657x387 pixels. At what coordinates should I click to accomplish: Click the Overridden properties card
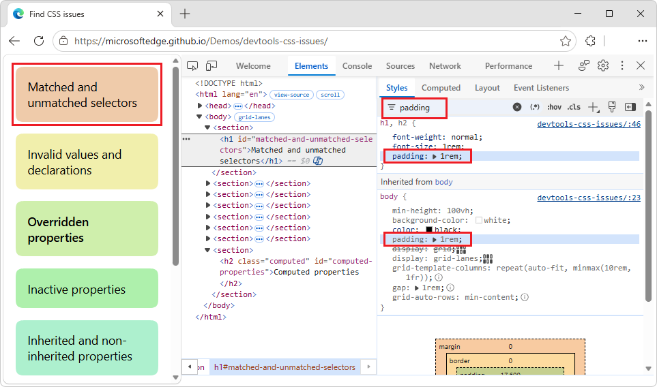point(87,229)
